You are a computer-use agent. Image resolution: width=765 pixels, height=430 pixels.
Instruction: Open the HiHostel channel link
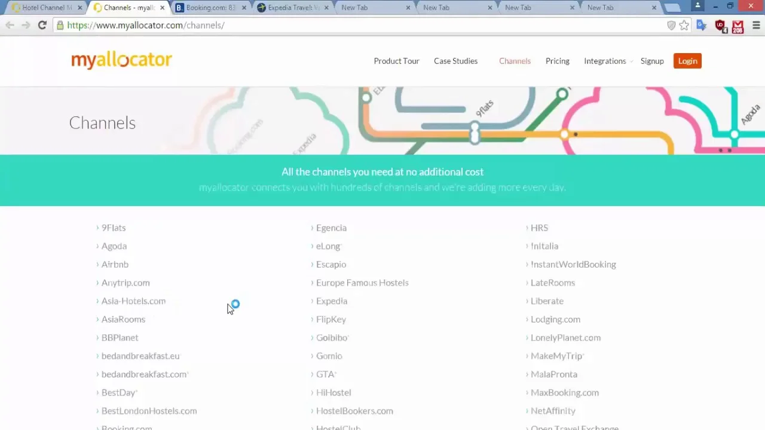(x=333, y=392)
